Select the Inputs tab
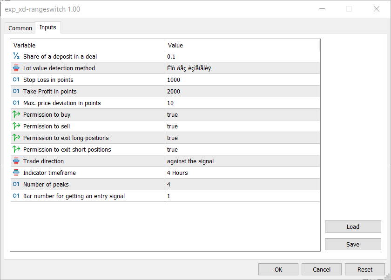 (48, 27)
